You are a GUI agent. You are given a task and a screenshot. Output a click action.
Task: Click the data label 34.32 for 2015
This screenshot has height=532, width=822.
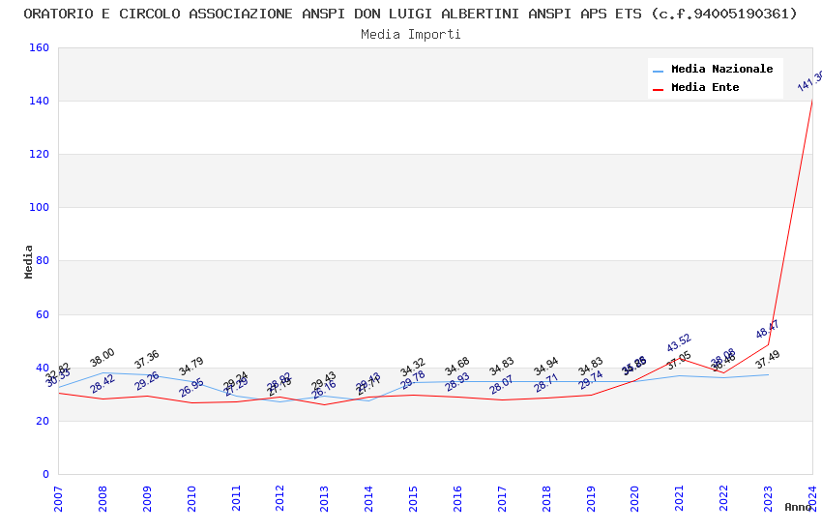point(413,368)
